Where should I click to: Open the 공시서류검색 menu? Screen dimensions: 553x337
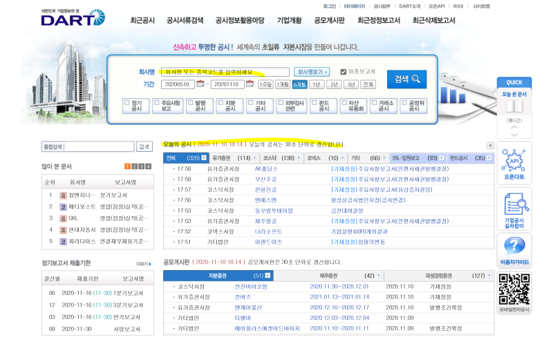coord(185,21)
